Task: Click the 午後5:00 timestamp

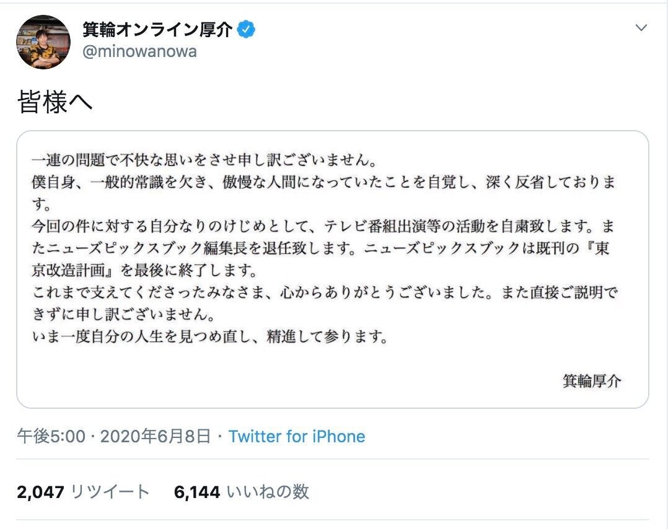Action: pyautogui.click(x=51, y=437)
